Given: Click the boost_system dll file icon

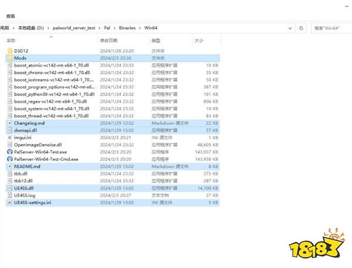Looking at the screenshot, I should point(9,109).
